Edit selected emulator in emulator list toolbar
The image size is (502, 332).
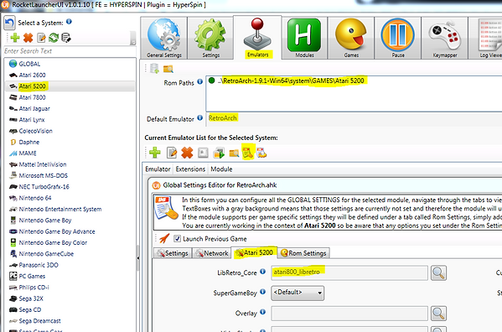pos(172,153)
